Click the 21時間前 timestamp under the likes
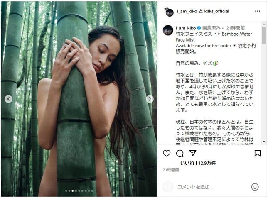268x198 pixels. [x=171, y=170]
